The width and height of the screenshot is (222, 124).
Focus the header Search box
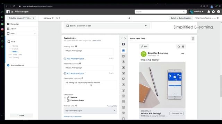pos(161,12)
